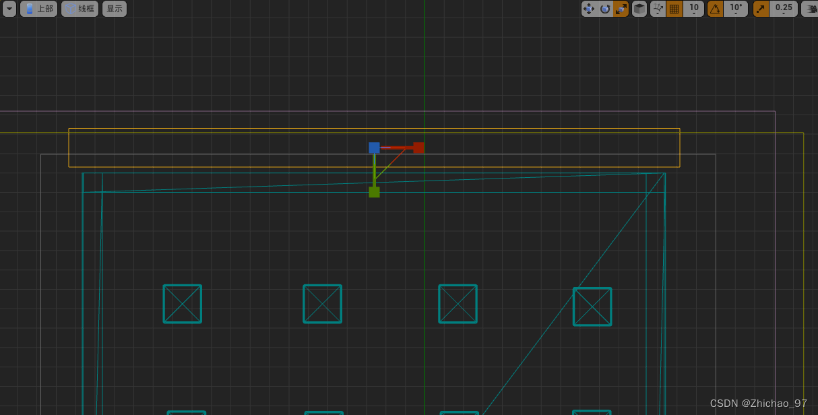Click the blue center gizmo handle

[374, 148]
